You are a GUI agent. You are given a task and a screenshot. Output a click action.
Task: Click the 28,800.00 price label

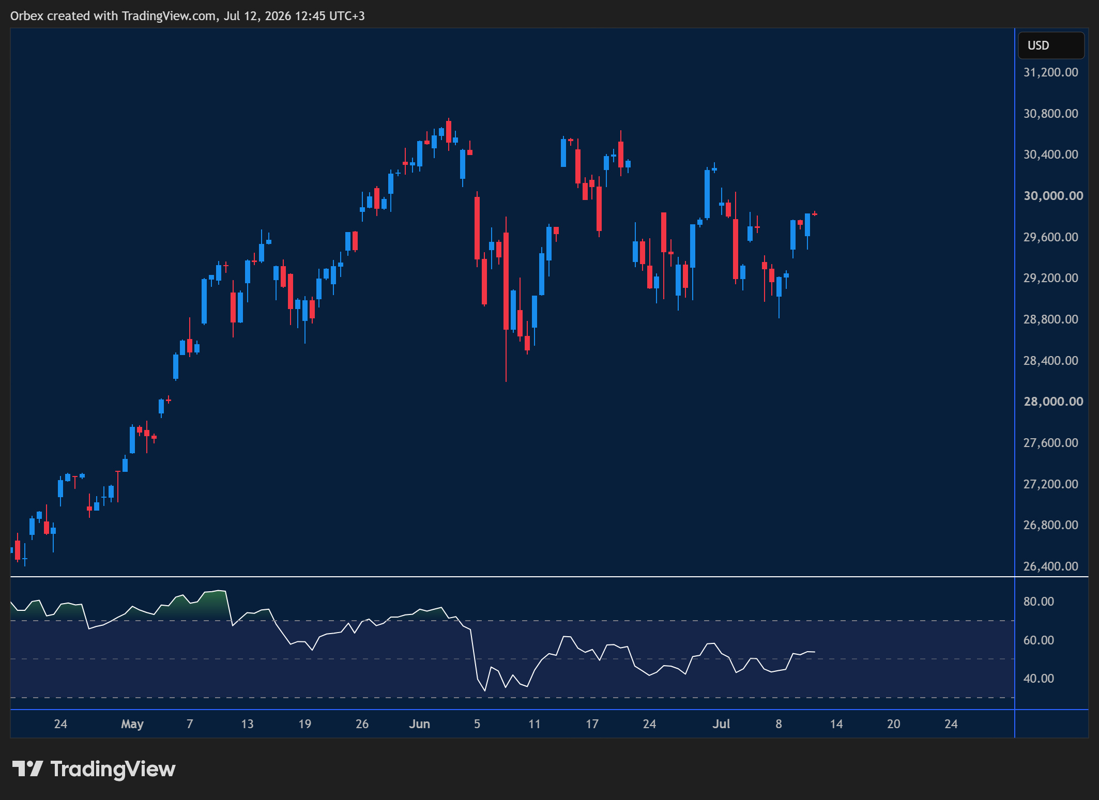point(1051,319)
